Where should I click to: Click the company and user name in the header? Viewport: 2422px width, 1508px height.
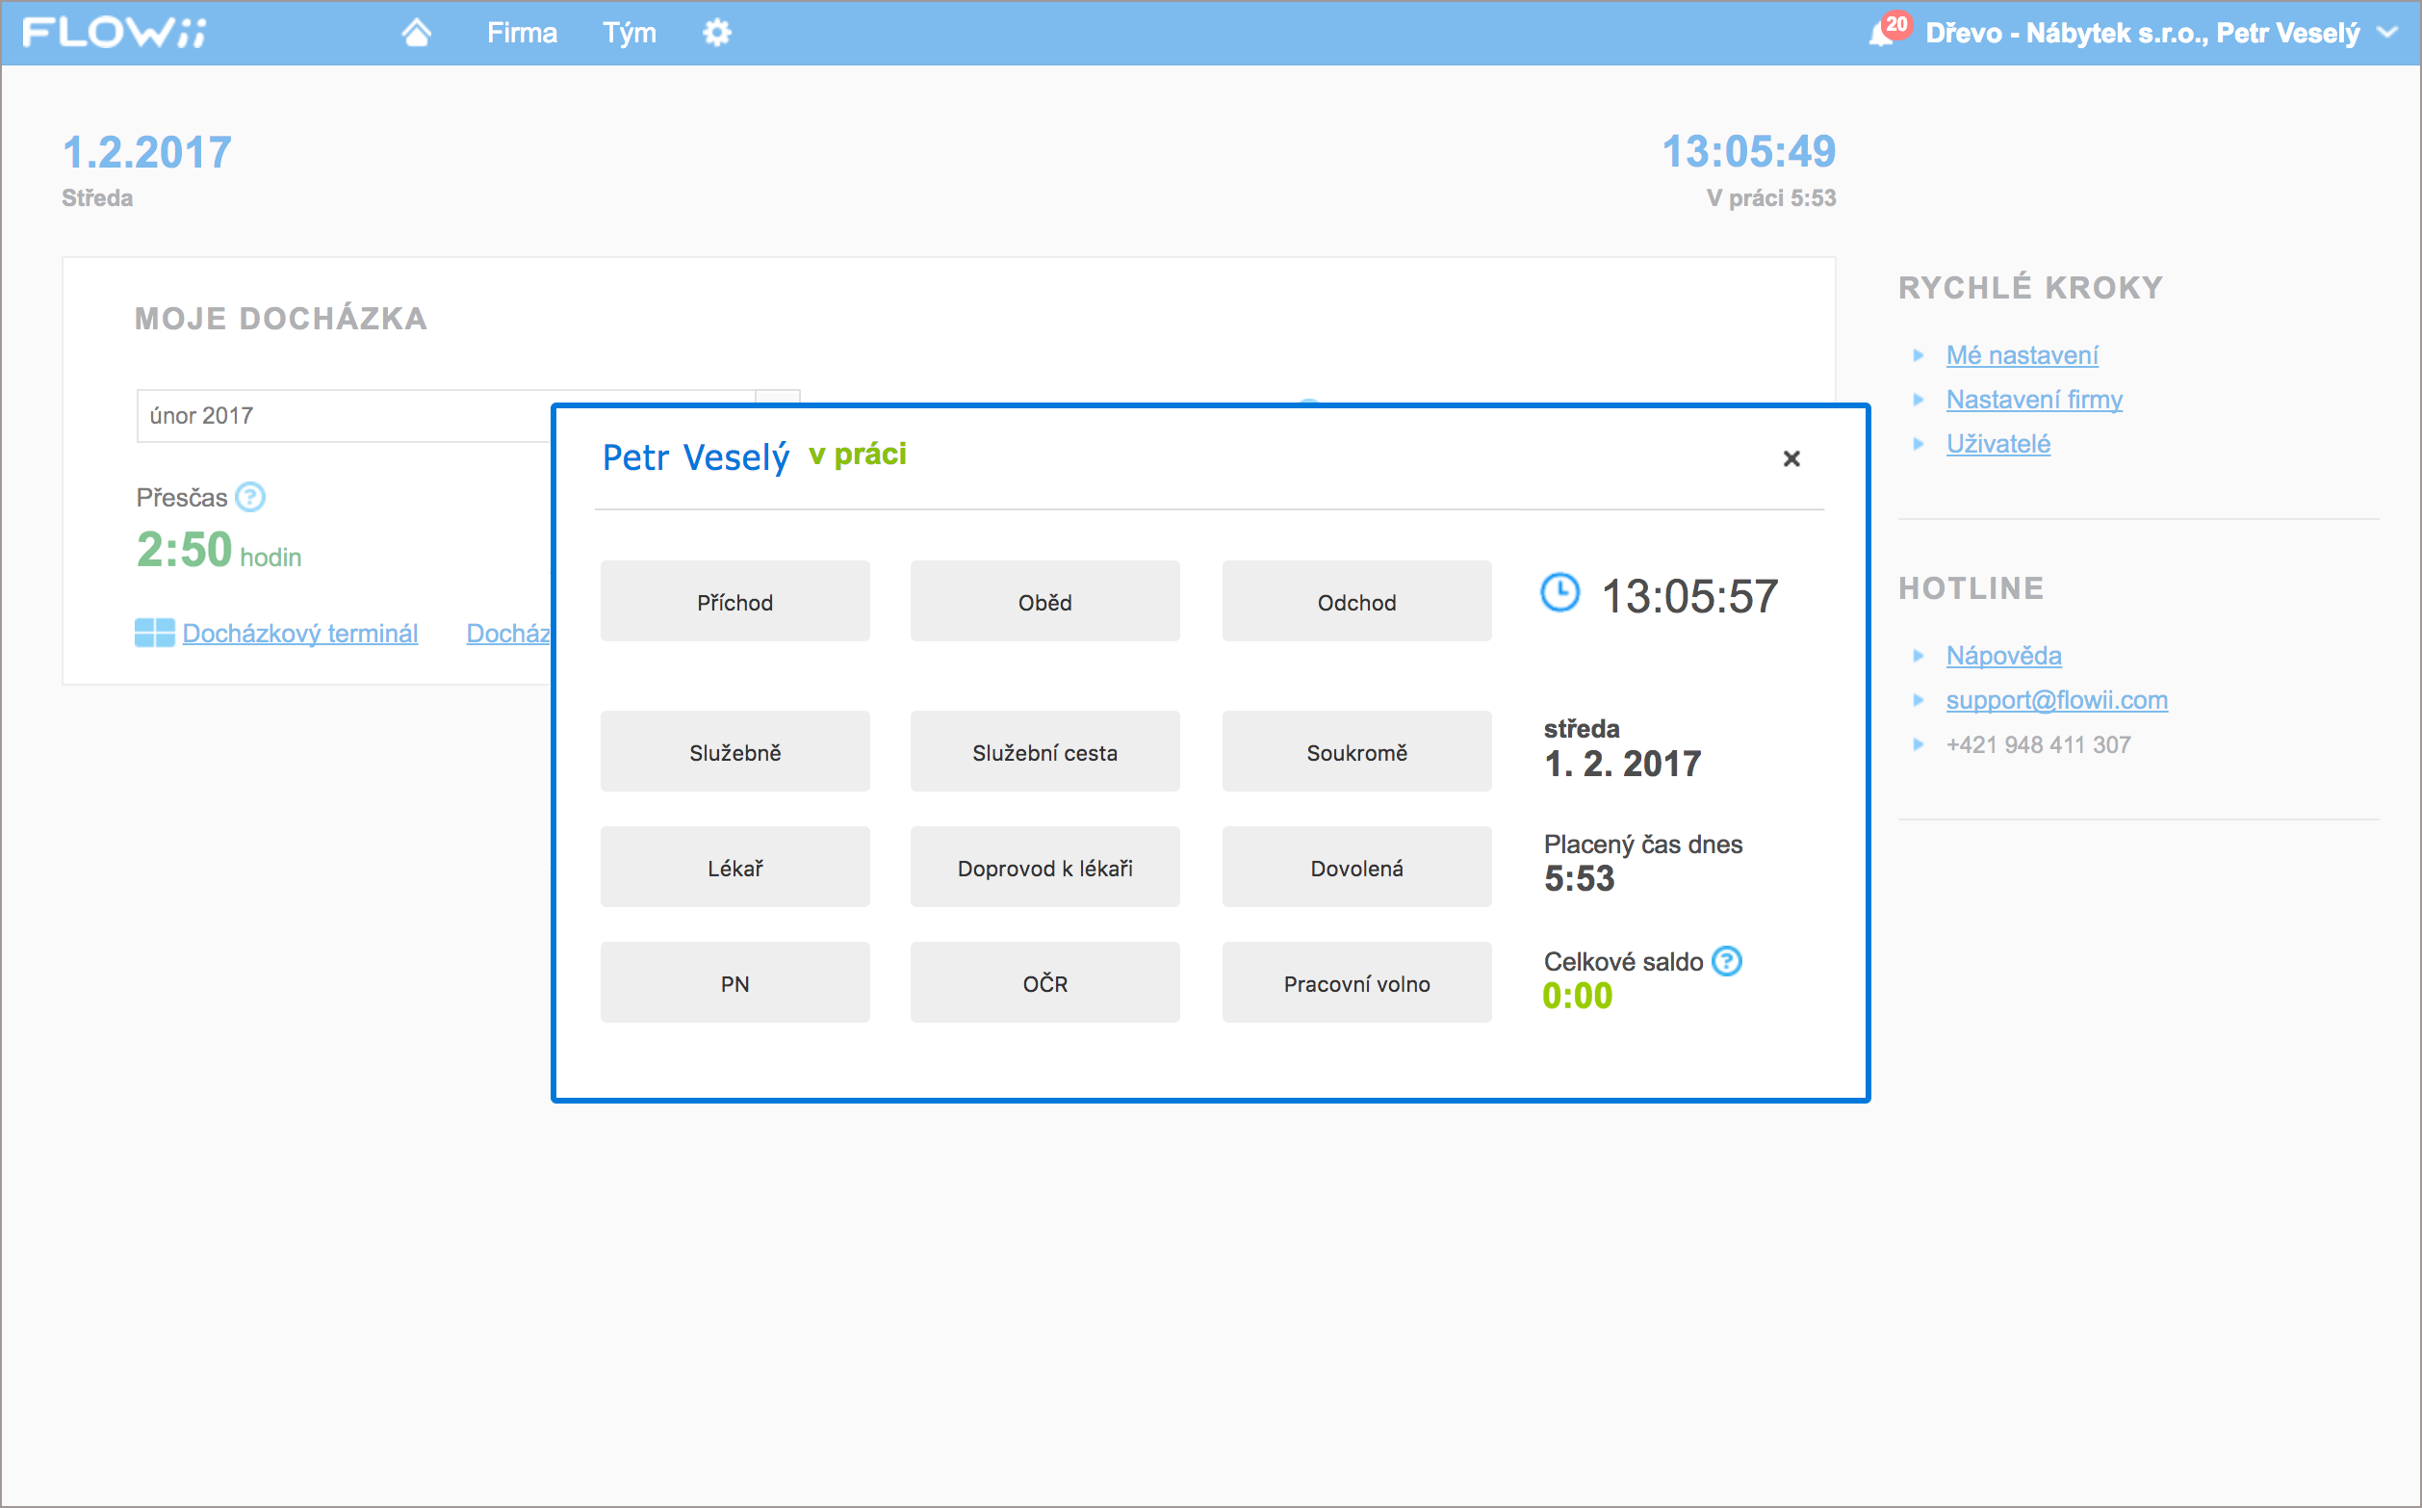pos(2142,33)
